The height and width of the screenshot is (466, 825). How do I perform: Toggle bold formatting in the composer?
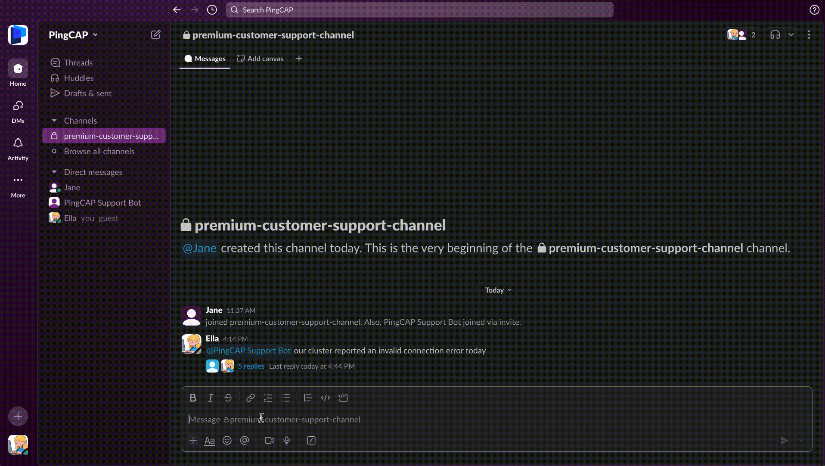pos(193,398)
